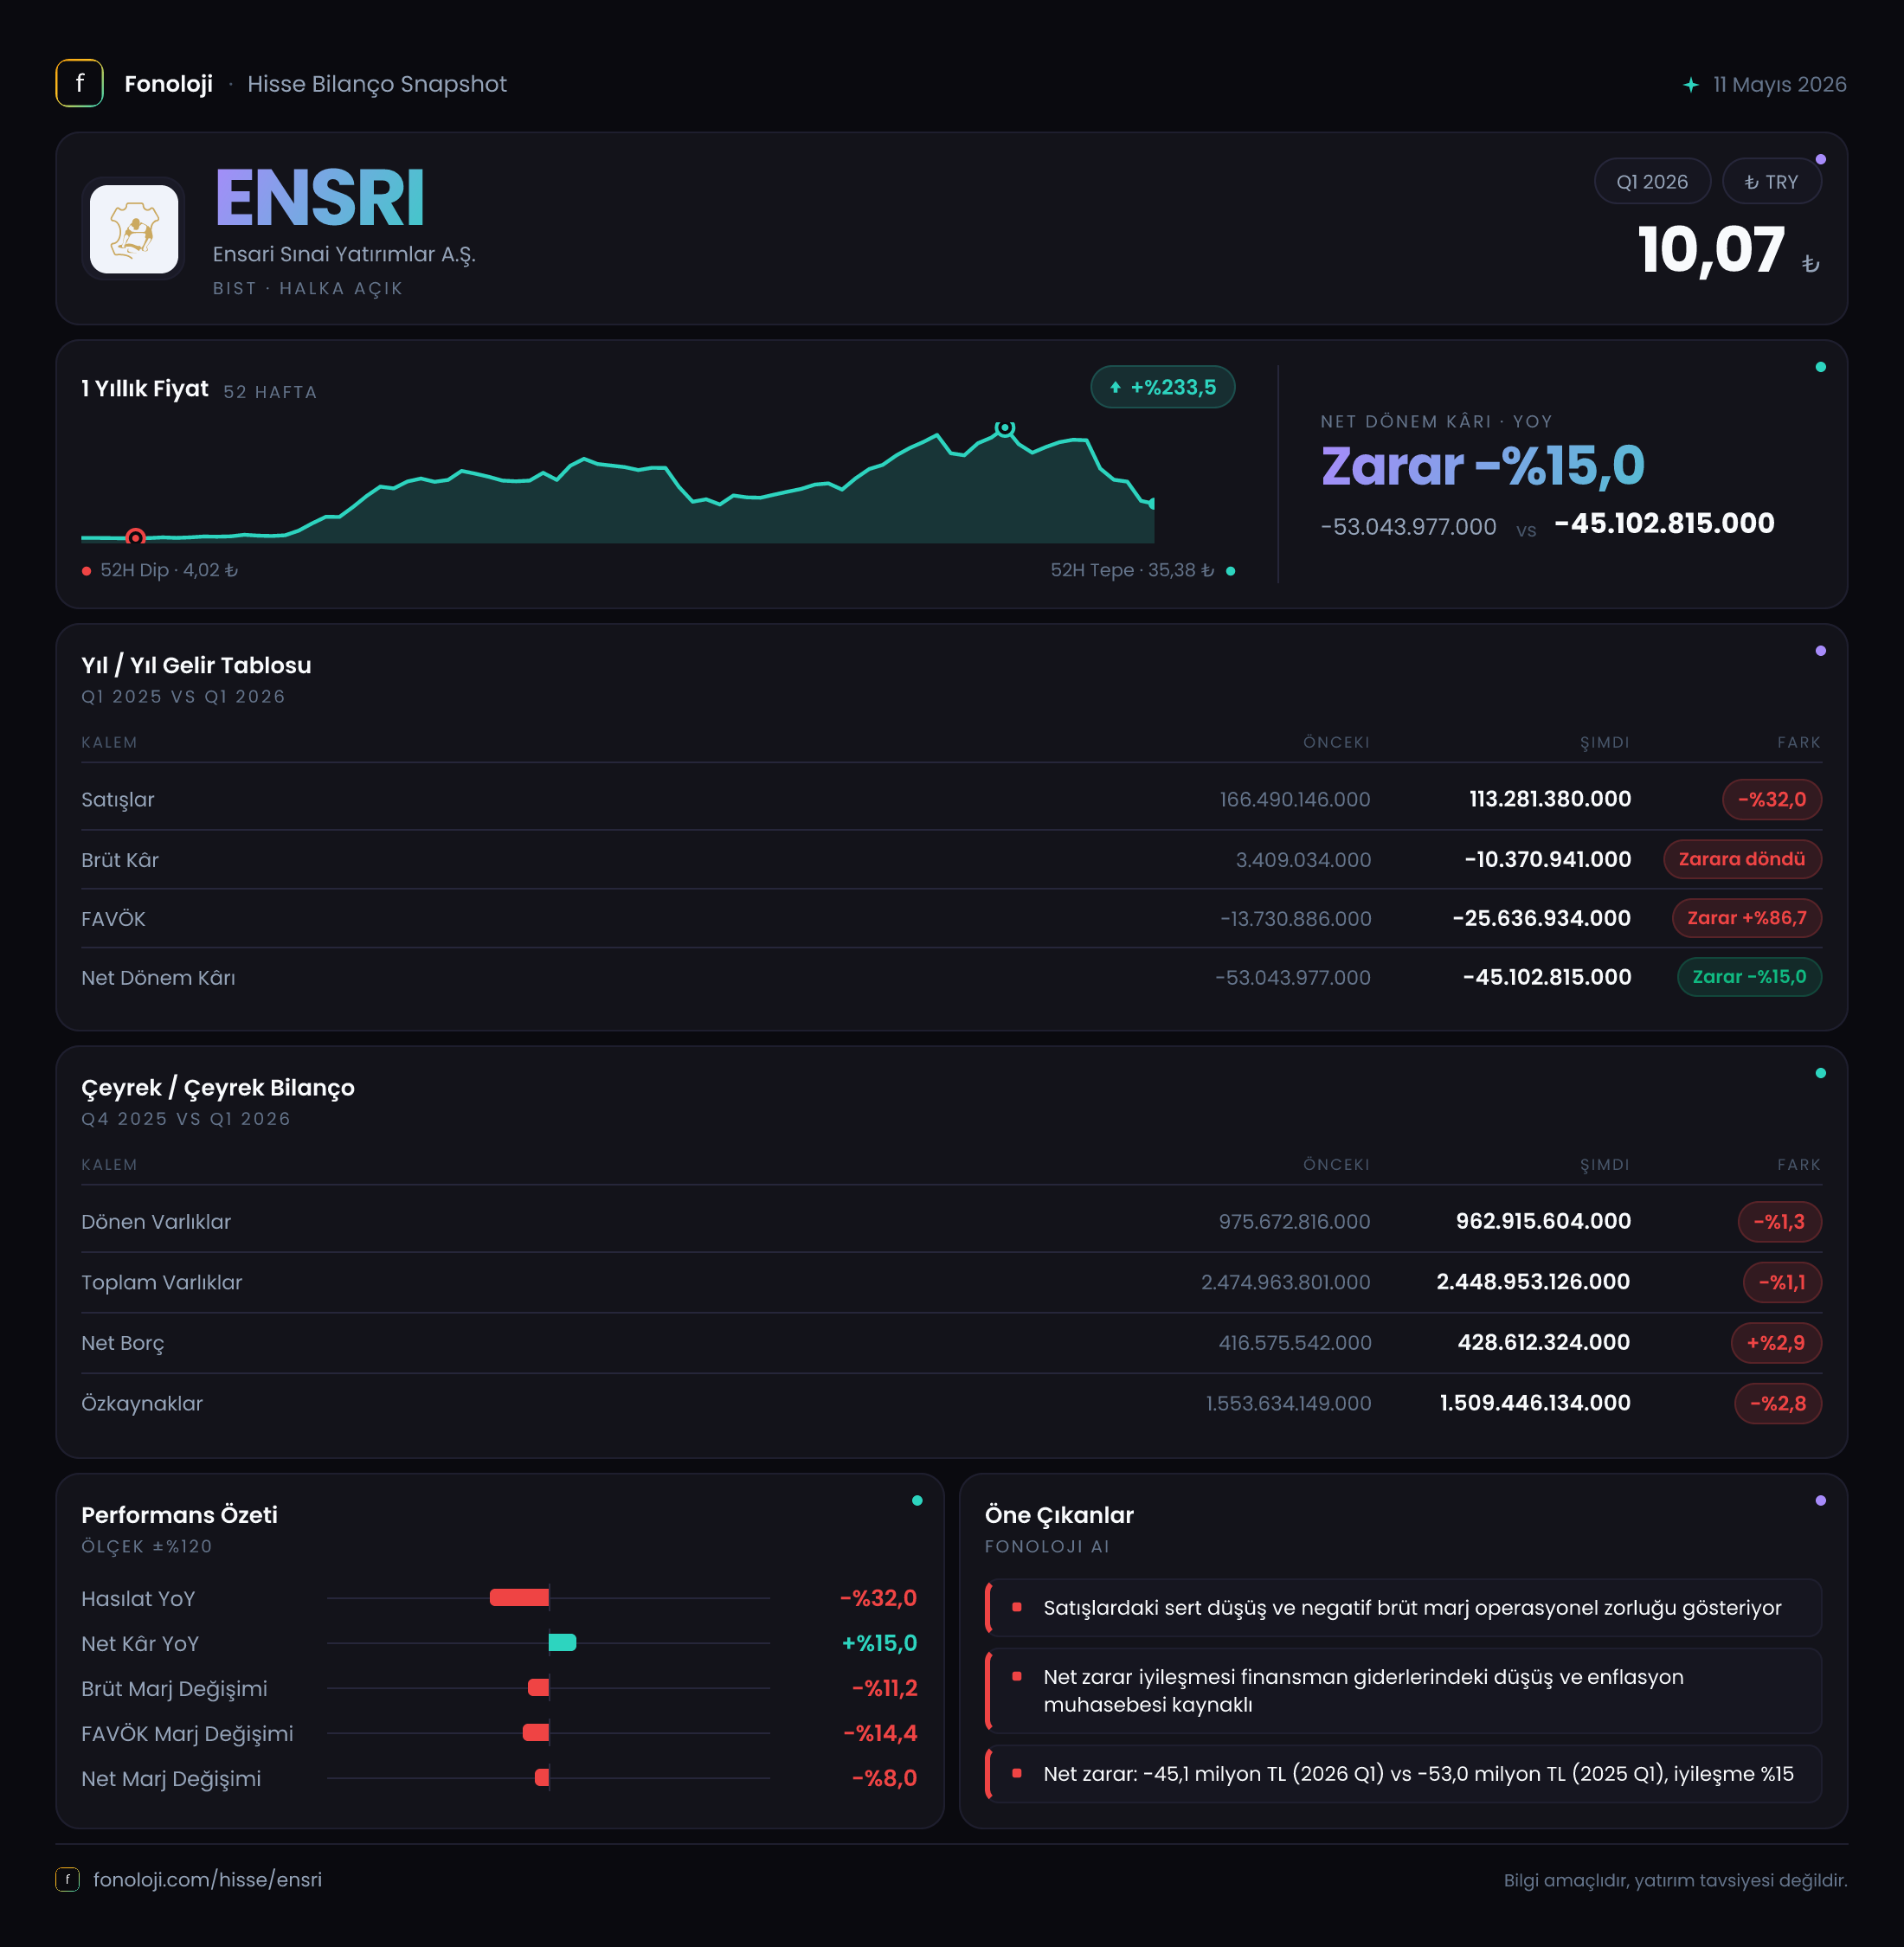The image size is (1904, 1947).
Task: Click the Zarar +%86,7 badge
Action: coord(1747,918)
